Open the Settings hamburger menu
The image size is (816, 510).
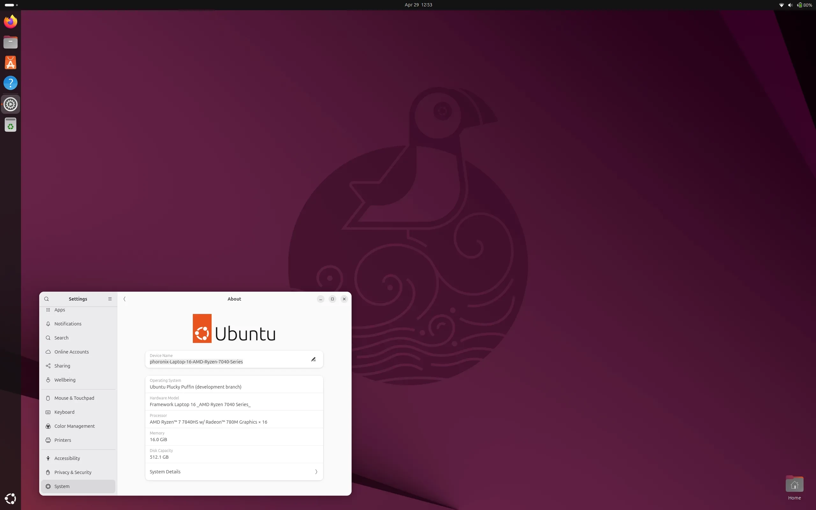tap(110, 299)
